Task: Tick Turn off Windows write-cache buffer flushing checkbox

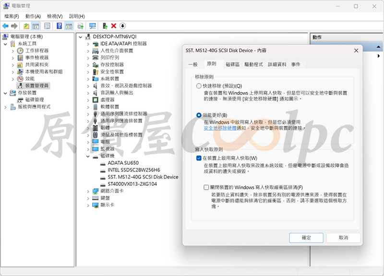Action: [x=206, y=187]
